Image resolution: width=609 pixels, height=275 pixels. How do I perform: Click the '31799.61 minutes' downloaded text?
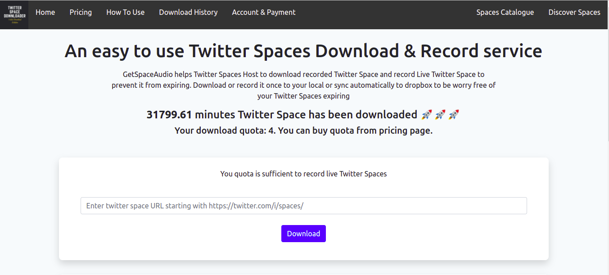[x=303, y=115]
